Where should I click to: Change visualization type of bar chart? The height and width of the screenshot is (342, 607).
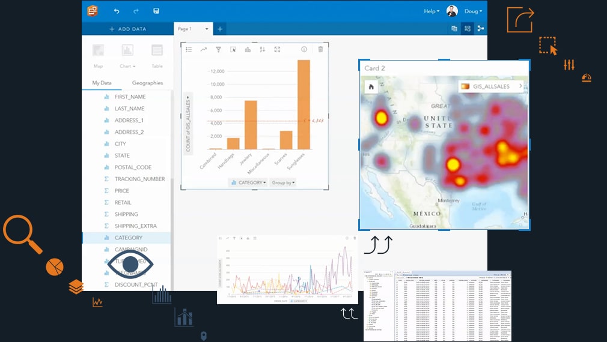[248, 49]
